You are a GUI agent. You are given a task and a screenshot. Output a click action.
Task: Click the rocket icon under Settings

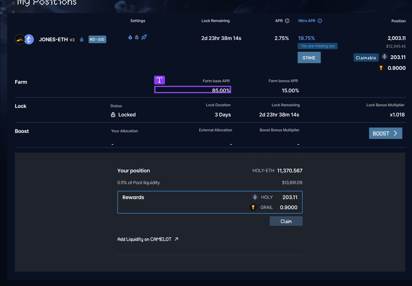pos(144,37)
